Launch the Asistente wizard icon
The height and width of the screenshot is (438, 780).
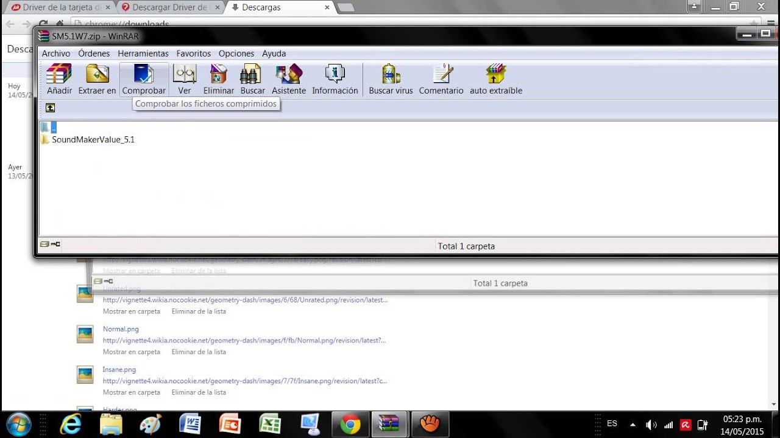pos(289,79)
